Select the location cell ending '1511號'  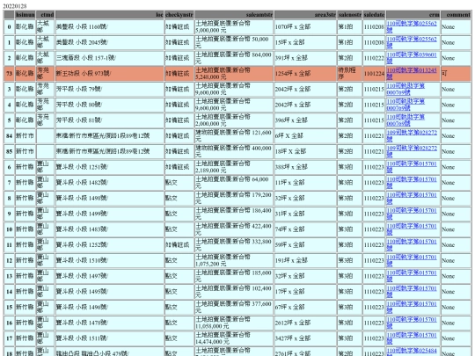point(110,338)
